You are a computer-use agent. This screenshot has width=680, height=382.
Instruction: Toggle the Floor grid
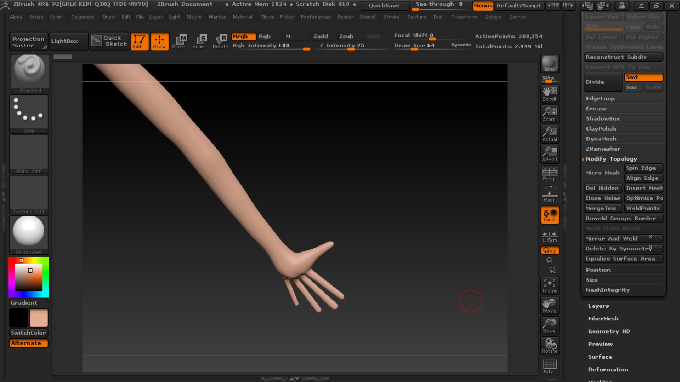coord(549,195)
